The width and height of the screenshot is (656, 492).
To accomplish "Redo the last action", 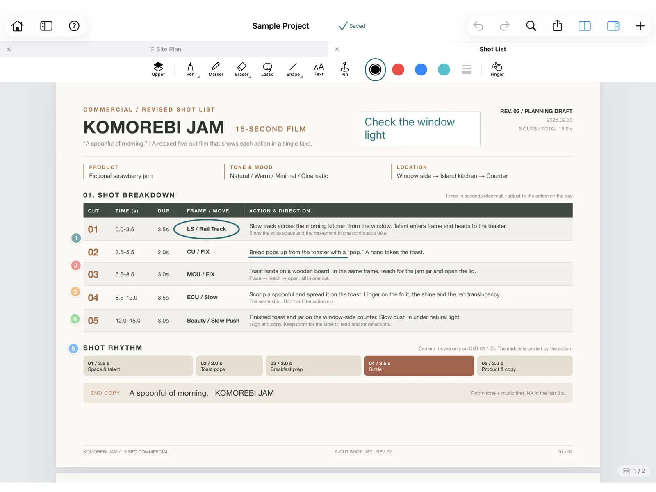I will tap(504, 26).
